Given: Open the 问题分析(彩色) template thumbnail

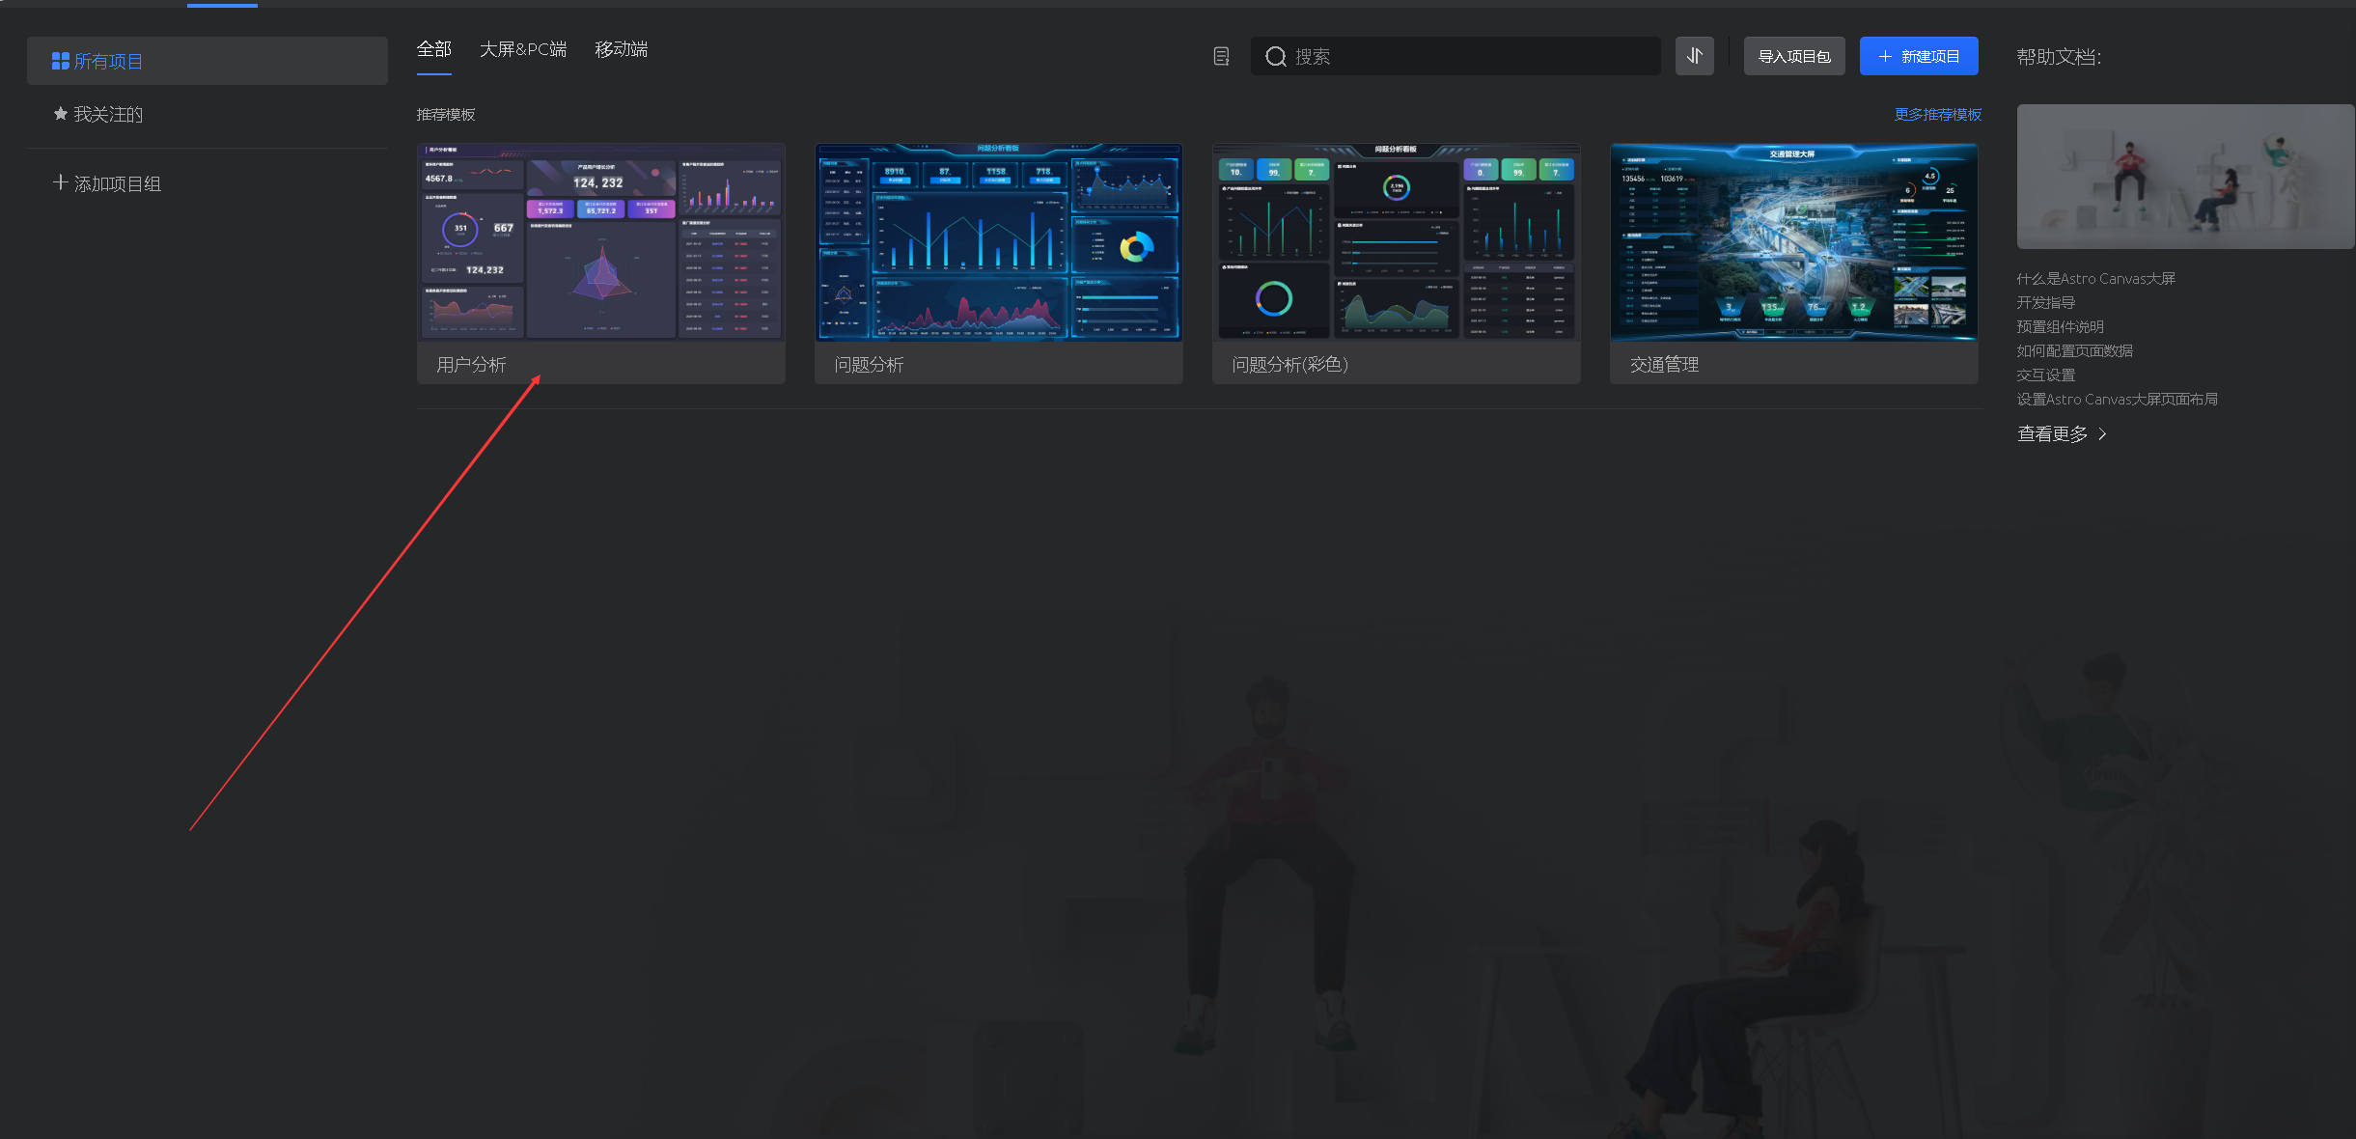Looking at the screenshot, I should coord(1396,242).
